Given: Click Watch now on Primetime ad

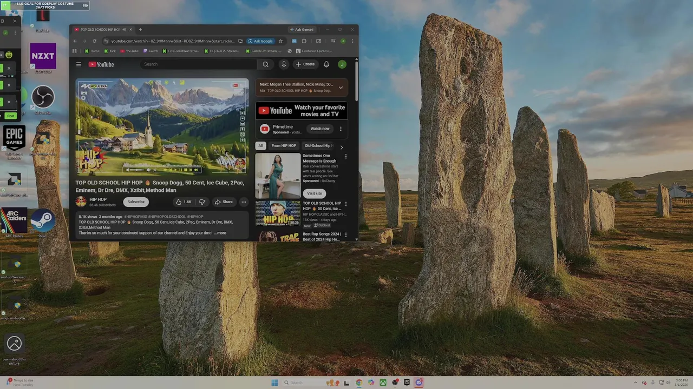Looking at the screenshot, I should [320, 129].
